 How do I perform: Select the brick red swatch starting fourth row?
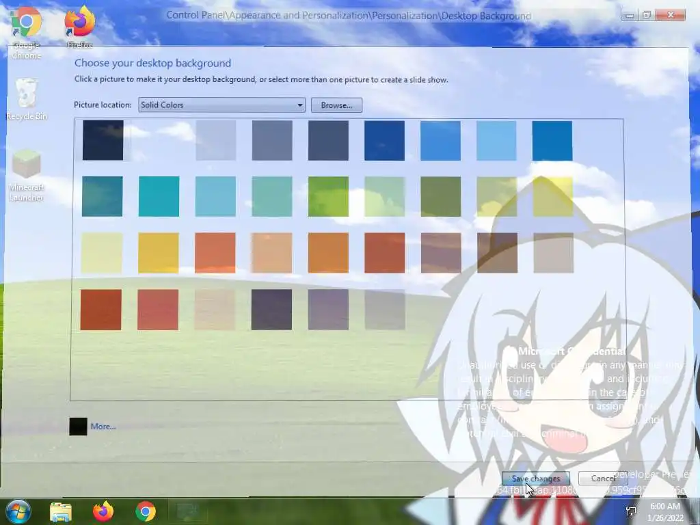coord(101,310)
